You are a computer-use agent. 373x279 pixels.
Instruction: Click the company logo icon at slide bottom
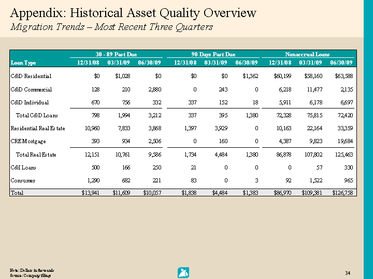click(183, 272)
